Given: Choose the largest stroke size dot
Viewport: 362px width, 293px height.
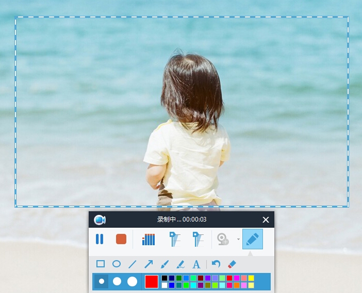Looking at the screenshot, I should 133,281.
